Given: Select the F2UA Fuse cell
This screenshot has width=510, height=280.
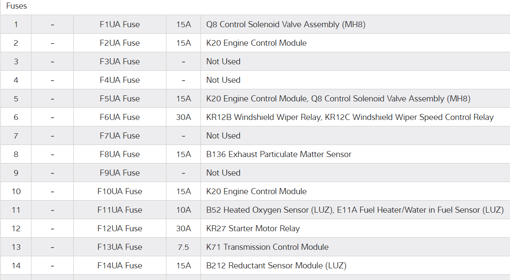Looking at the screenshot, I should [119, 43].
